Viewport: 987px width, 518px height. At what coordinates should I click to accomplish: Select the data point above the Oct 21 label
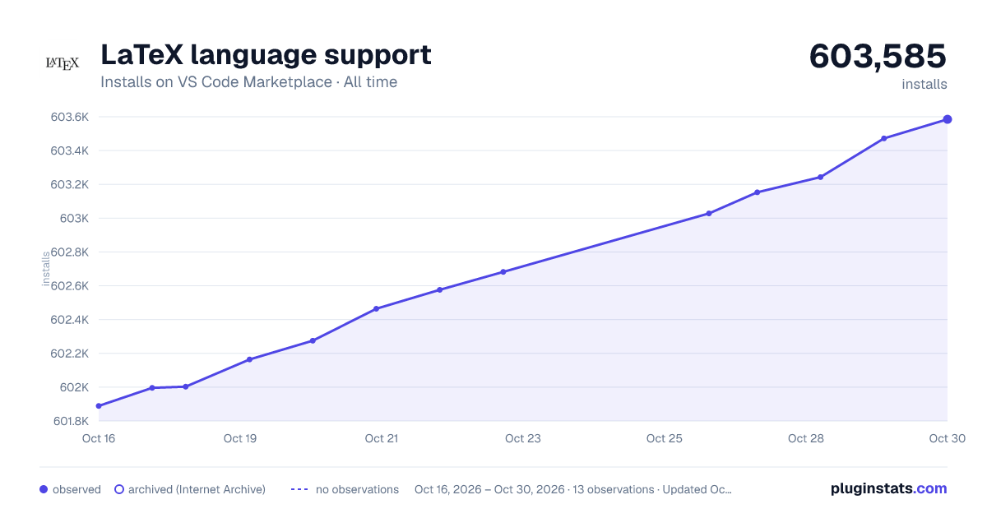click(x=376, y=309)
